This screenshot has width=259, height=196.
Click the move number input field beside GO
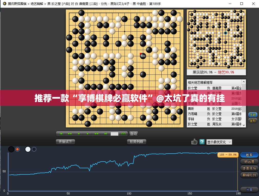point(115,134)
